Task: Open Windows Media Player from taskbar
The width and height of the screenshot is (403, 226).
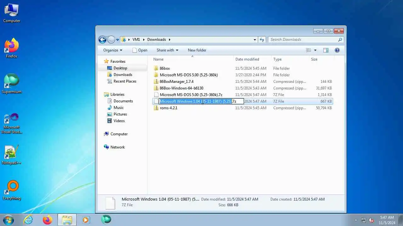Action: pos(86,220)
